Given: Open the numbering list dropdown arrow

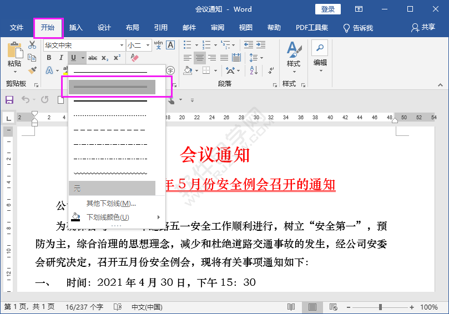Looking at the screenshot, I should point(215,45).
